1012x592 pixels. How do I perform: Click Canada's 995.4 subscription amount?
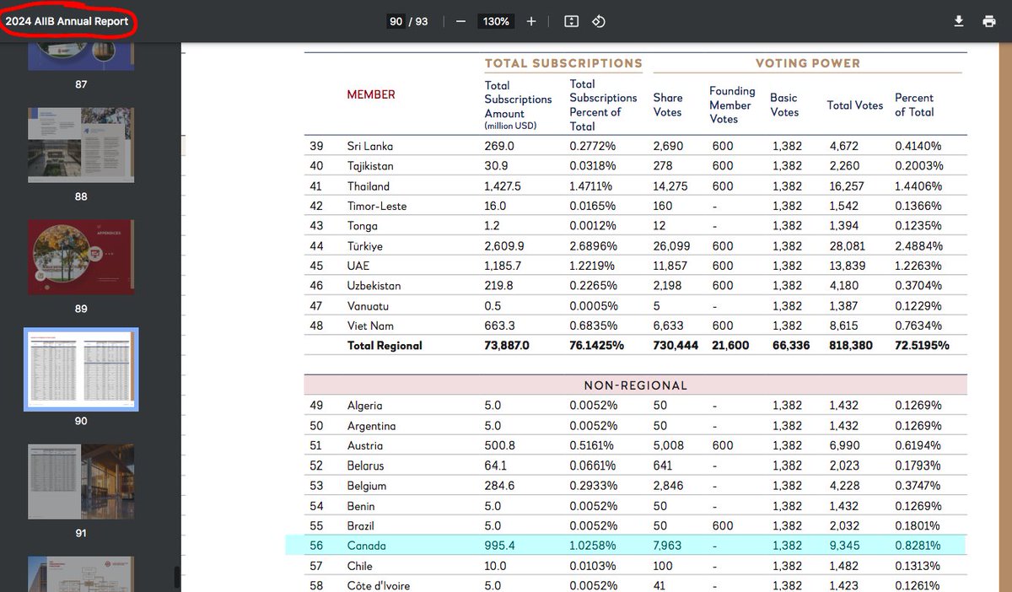pyautogui.click(x=499, y=546)
